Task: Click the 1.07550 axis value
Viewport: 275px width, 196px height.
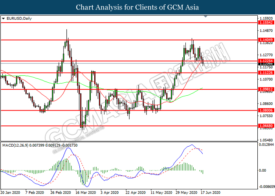Action: click(x=266, y=116)
